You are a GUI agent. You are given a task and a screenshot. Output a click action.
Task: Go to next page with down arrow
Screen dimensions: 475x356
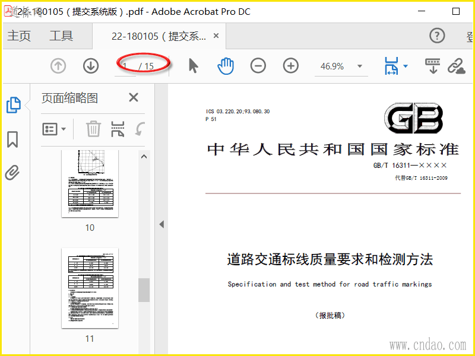91,66
